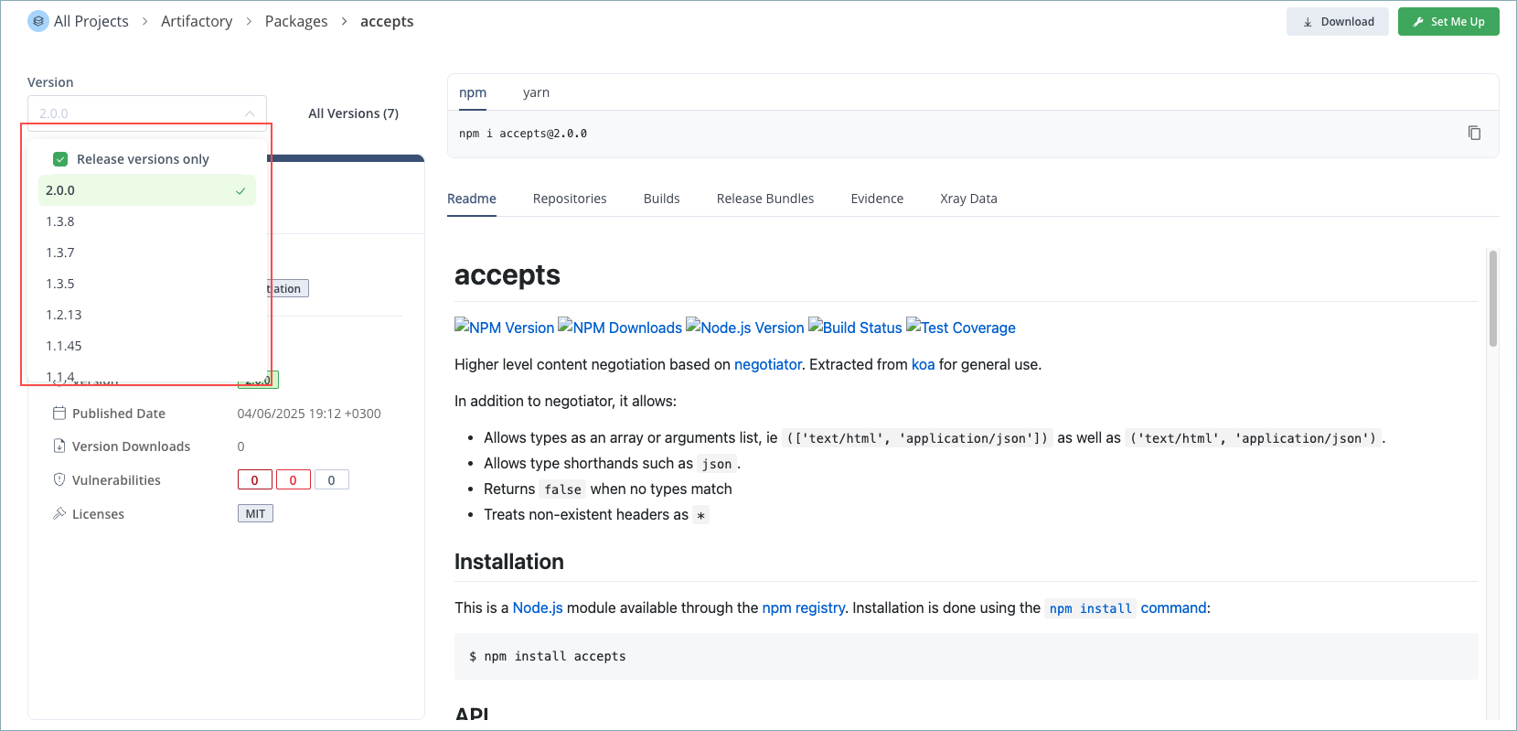
Task: Click the Download button
Action: 1338,22
